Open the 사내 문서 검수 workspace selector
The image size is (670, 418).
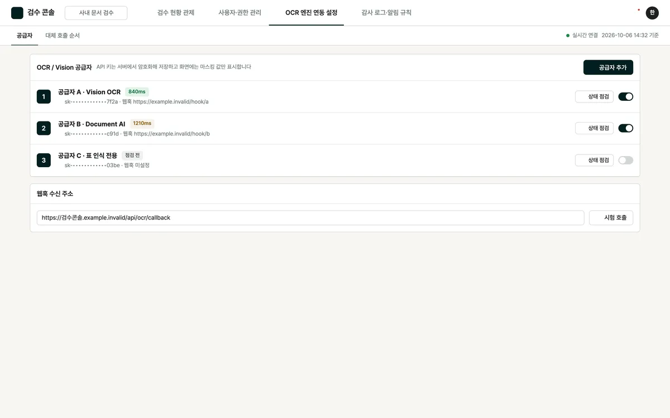click(96, 13)
